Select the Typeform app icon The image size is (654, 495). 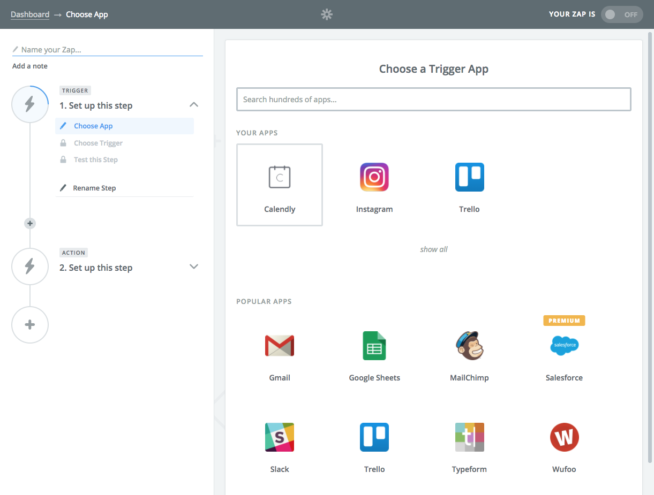469,437
